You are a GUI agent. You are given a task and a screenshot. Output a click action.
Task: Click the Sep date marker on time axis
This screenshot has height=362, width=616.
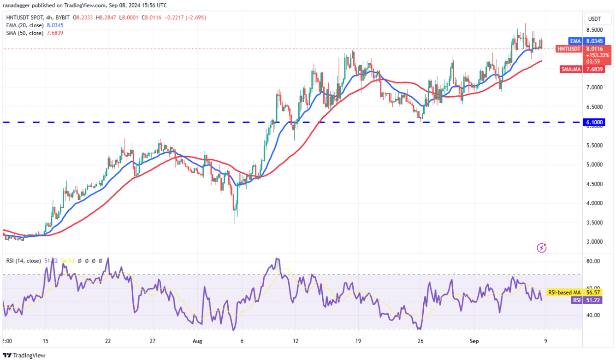pos(474,341)
